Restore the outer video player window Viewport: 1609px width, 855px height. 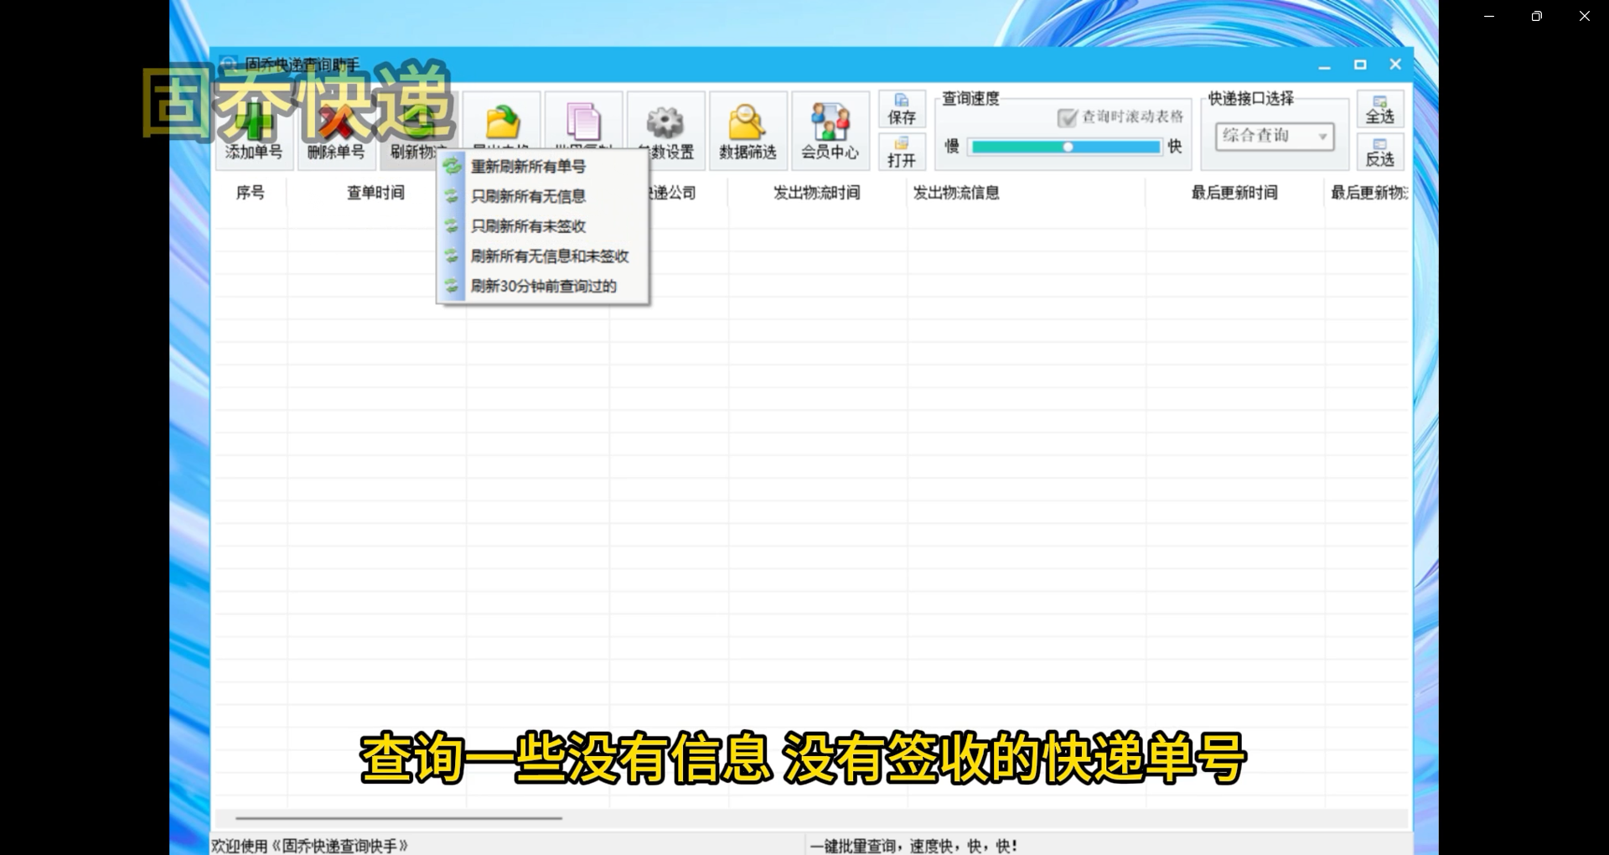1536,16
